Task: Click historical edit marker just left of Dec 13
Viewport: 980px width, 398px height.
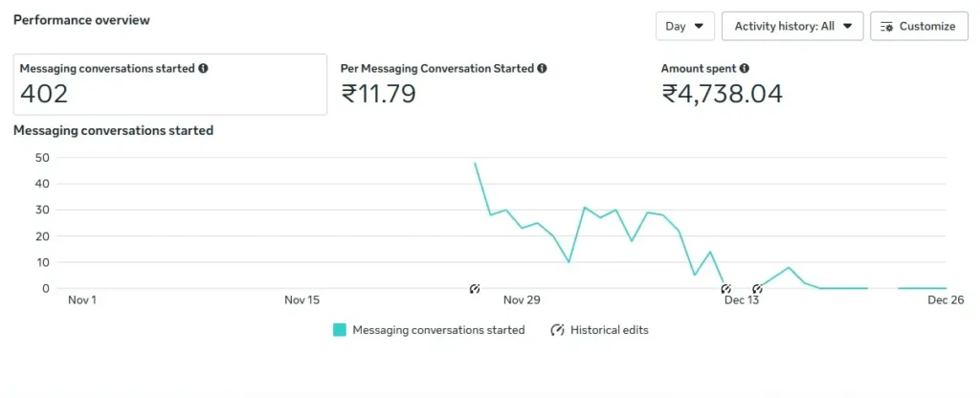Action: point(725,289)
